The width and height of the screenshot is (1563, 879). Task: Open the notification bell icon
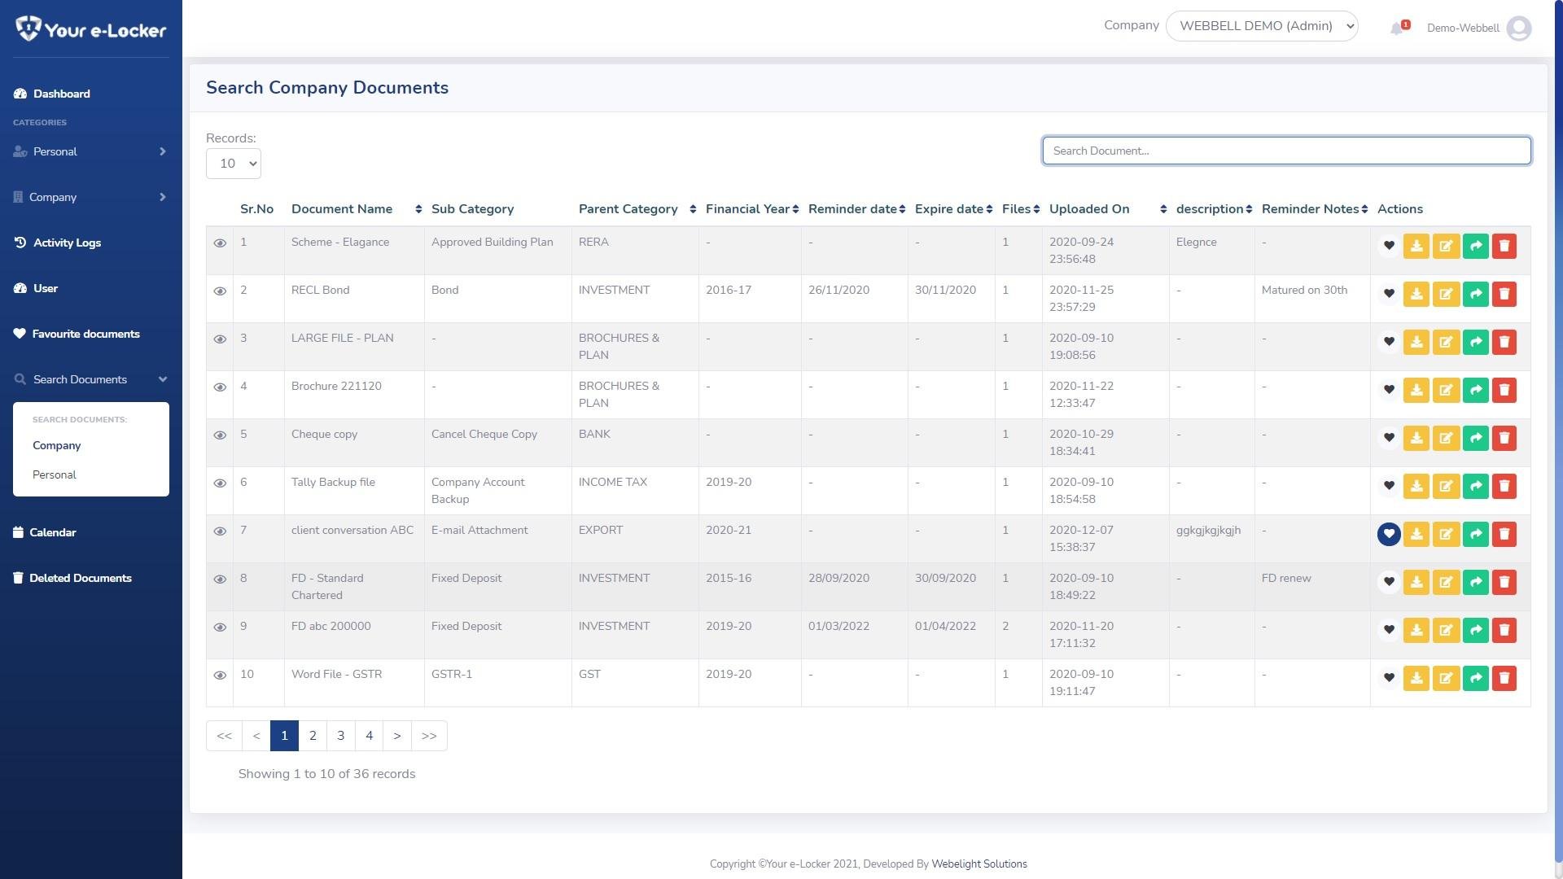(1398, 28)
